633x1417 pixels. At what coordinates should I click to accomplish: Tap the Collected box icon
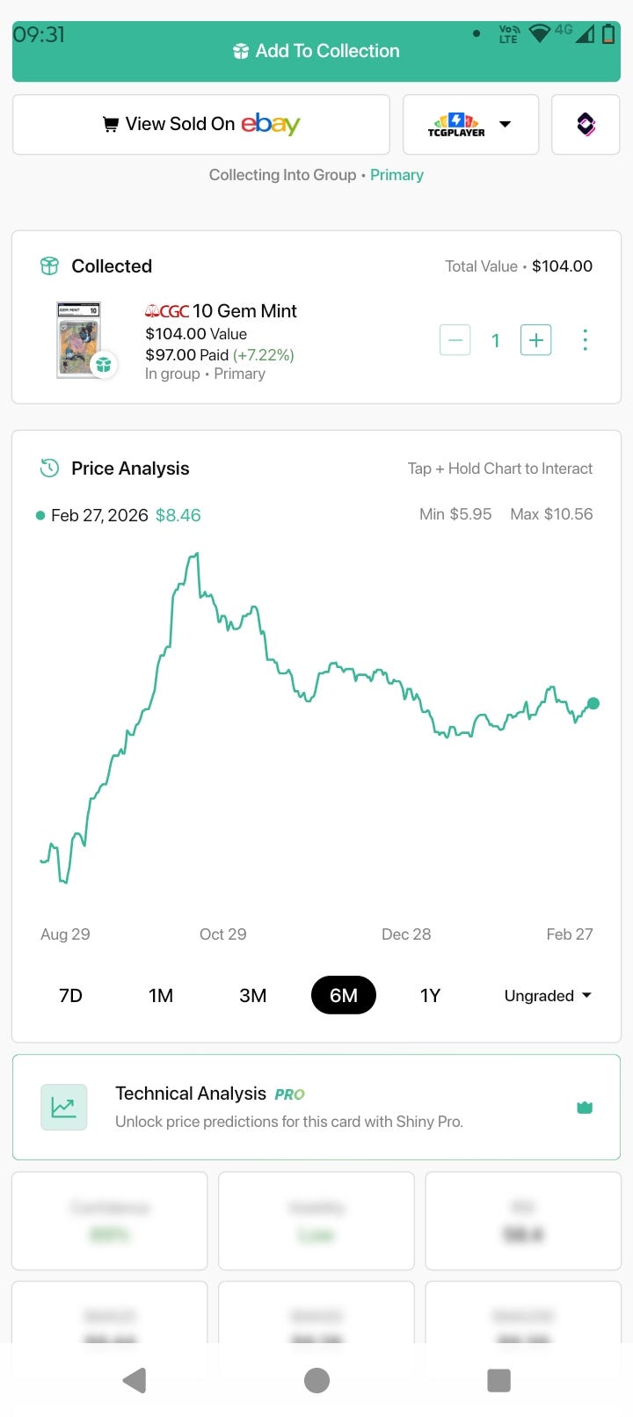tap(50, 266)
